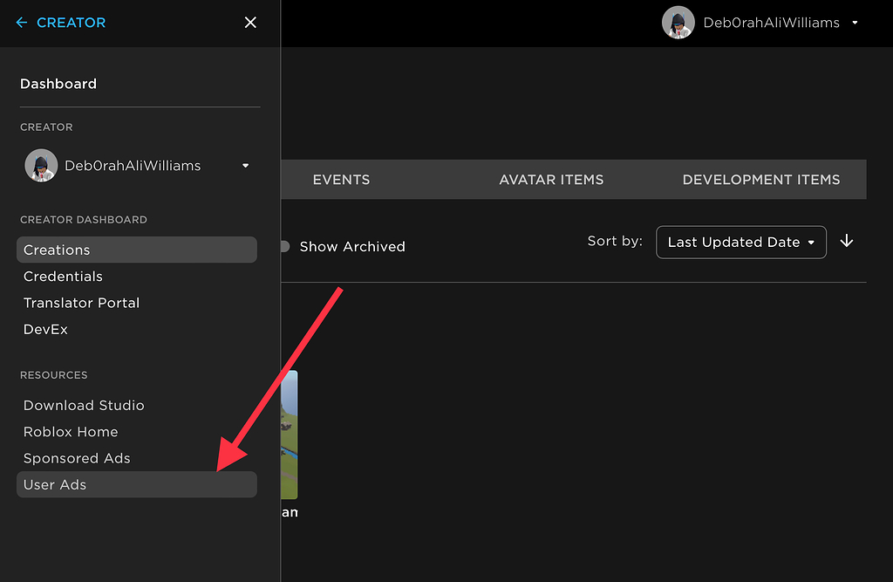Open the DevEx page
Screen dimensions: 893x582
pyautogui.click(x=44, y=329)
